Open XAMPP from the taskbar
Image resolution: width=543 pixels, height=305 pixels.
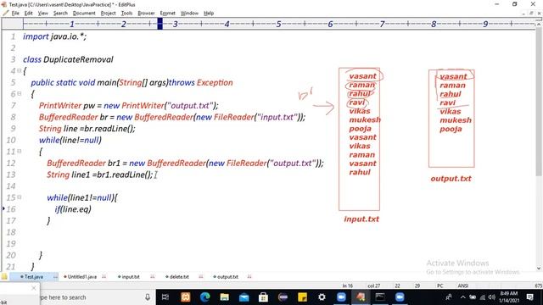[185, 297]
